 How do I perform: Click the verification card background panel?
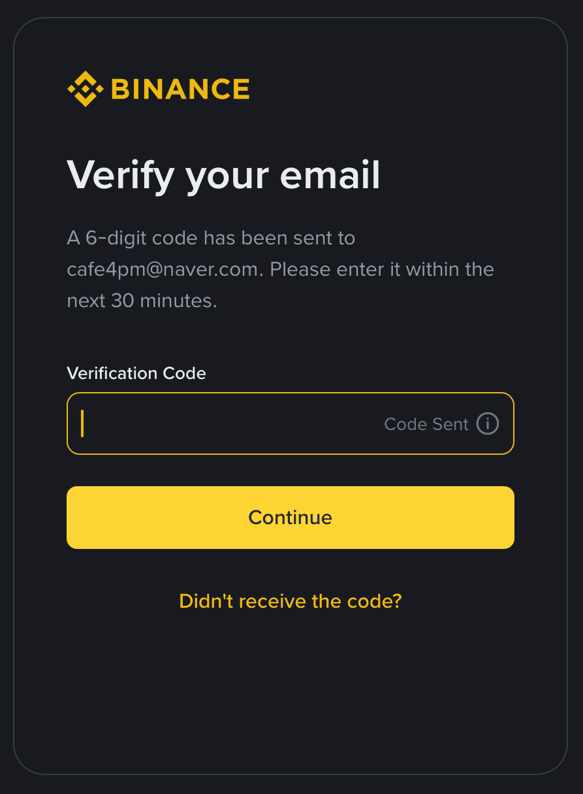click(x=291, y=693)
